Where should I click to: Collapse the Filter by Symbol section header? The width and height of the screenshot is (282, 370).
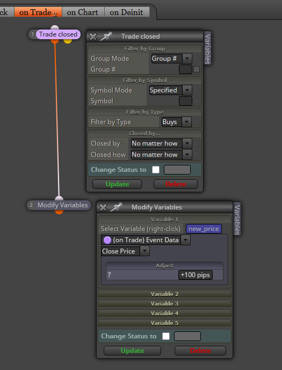[x=144, y=81]
